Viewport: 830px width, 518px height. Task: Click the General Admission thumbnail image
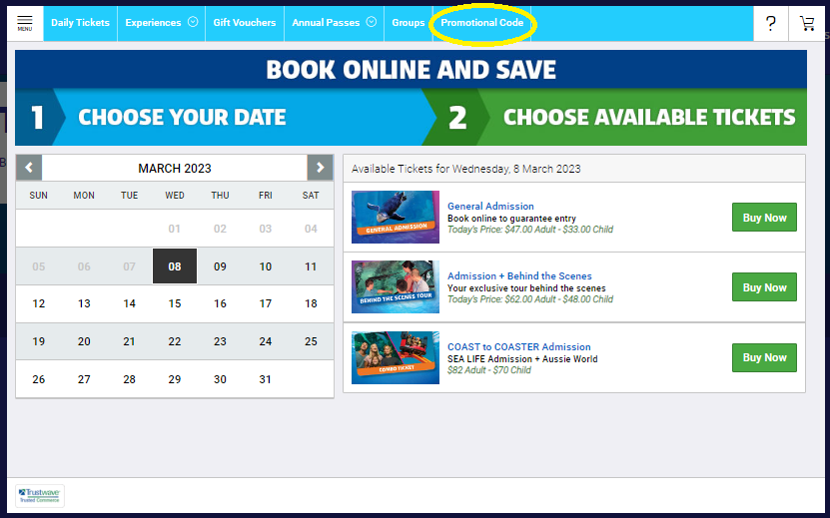pos(396,217)
